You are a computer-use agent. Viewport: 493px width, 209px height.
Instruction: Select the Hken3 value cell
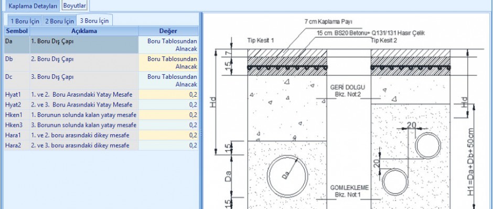click(x=169, y=125)
